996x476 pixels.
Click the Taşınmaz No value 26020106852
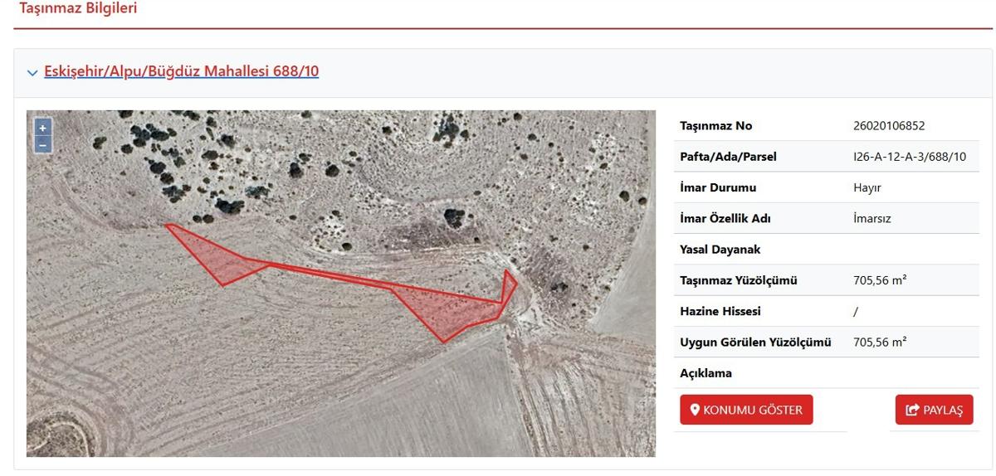tap(889, 126)
